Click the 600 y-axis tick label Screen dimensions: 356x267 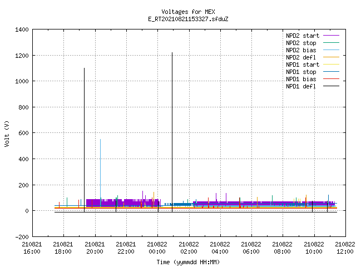(23, 133)
